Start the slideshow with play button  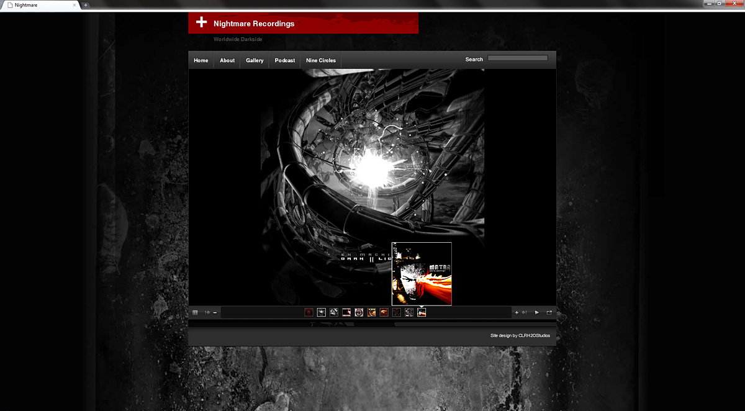click(x=537, y=312)
